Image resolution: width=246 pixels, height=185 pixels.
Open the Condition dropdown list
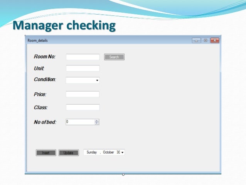[x=97, y=80]
